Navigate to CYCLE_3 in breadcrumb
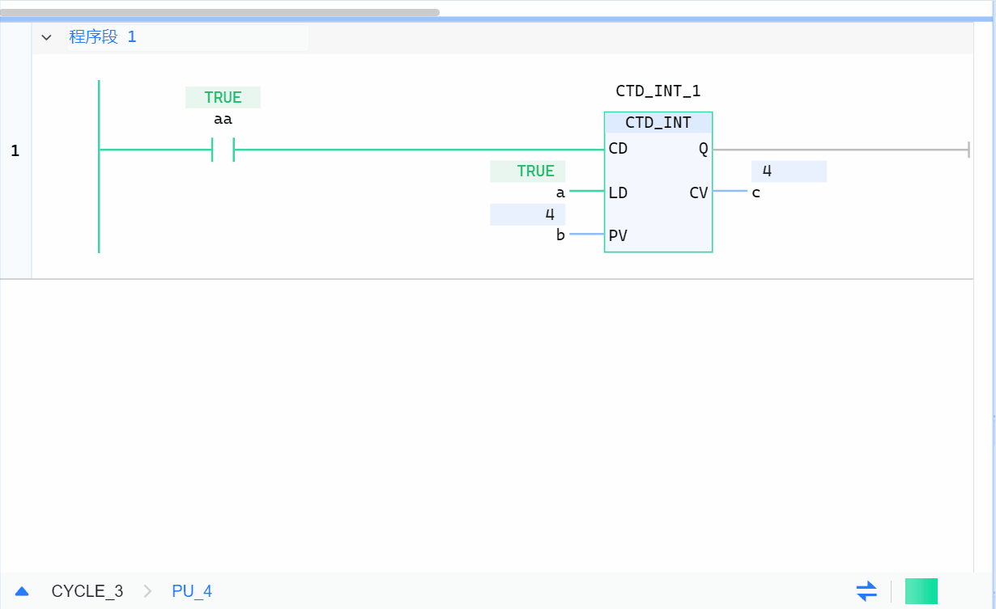 coord(87,591)
